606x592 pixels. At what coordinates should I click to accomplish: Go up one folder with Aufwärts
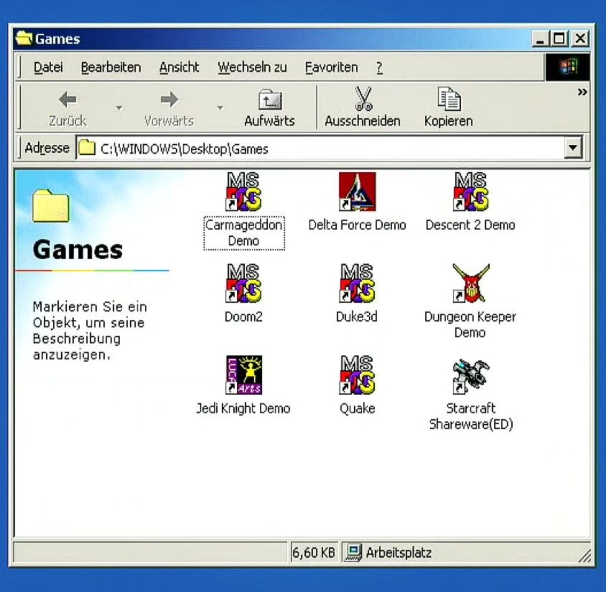click(269, 107)
